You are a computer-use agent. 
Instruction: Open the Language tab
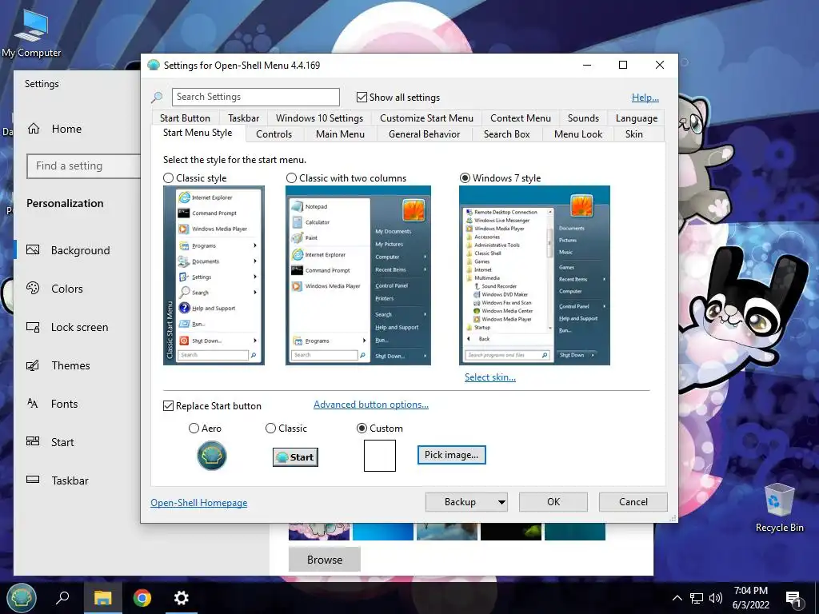tap(636, 118)
